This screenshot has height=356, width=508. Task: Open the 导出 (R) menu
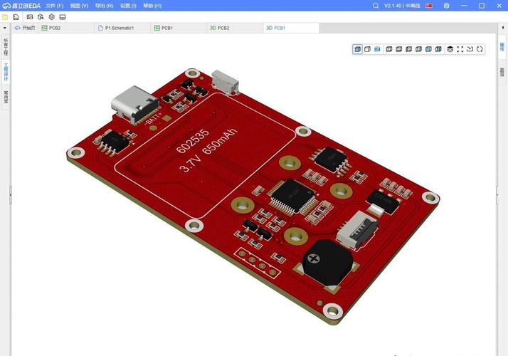coord(104,5)
